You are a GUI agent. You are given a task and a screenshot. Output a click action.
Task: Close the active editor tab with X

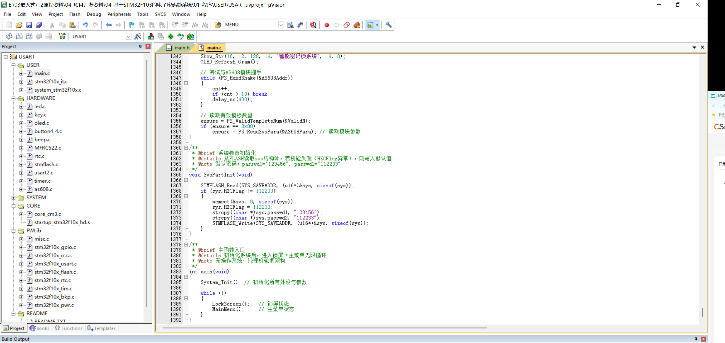pyautogui.click(x=703, y=47)
